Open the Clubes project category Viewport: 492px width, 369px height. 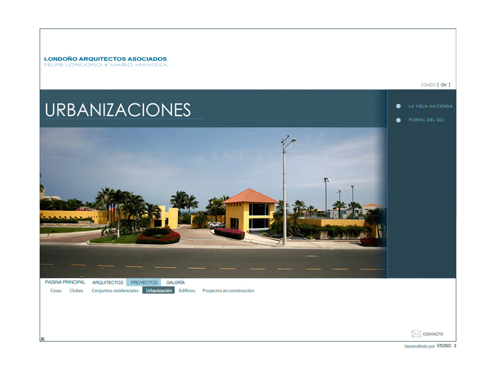(76, 291)
